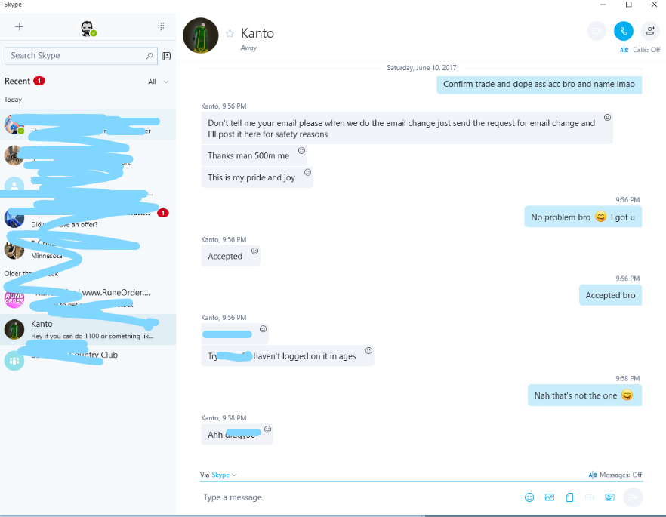Add people to this conversation
Image resolution: width=666 pixels, height=517 pixels.
coord(650,31)
